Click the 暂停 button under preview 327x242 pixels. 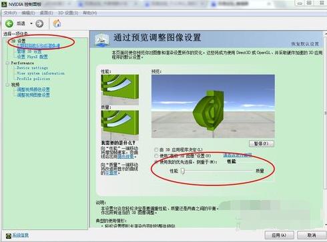point(262,143)
